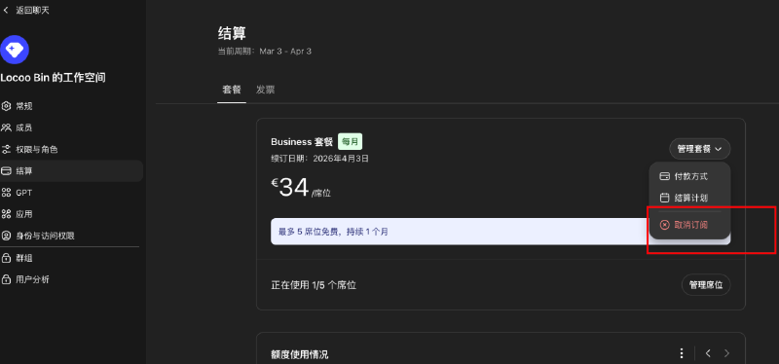Click the apps icon beside 应用
This screenshot has height=364, width=779.
click(6, 214)
